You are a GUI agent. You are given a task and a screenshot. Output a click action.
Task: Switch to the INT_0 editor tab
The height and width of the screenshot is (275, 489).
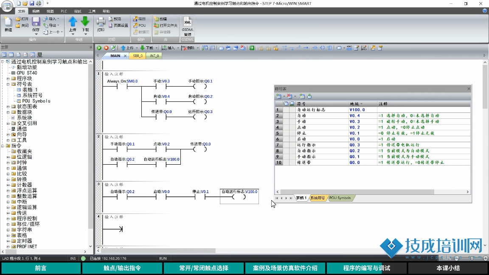[x=155, y=56]
